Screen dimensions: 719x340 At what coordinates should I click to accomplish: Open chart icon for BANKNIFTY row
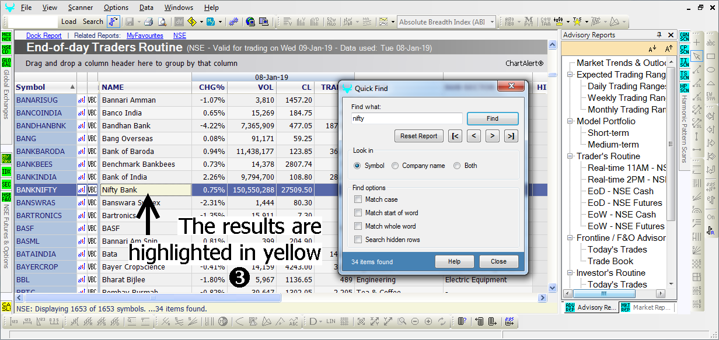tap(82, 190)
